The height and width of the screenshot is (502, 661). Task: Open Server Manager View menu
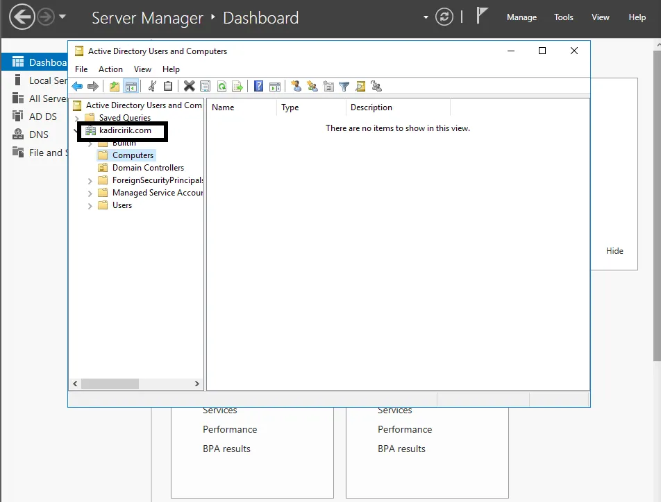click(601, 17)
